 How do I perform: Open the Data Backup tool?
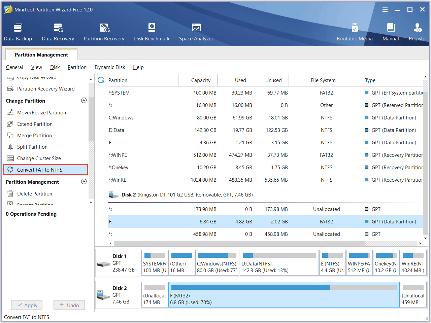tap(18, 32)
